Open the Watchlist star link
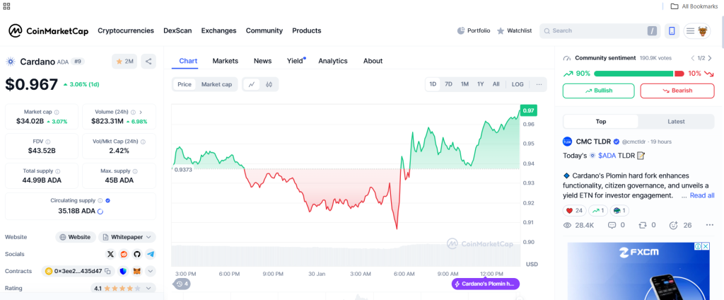Screen dimensions: 724x300 point(514,30)
